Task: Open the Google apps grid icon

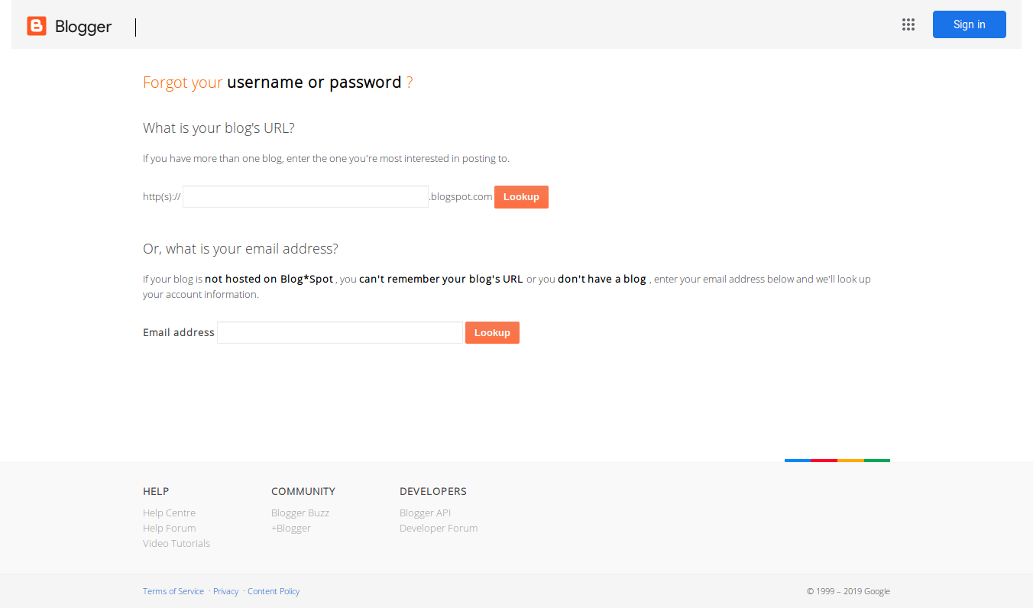Action: [x=908, y=24]
